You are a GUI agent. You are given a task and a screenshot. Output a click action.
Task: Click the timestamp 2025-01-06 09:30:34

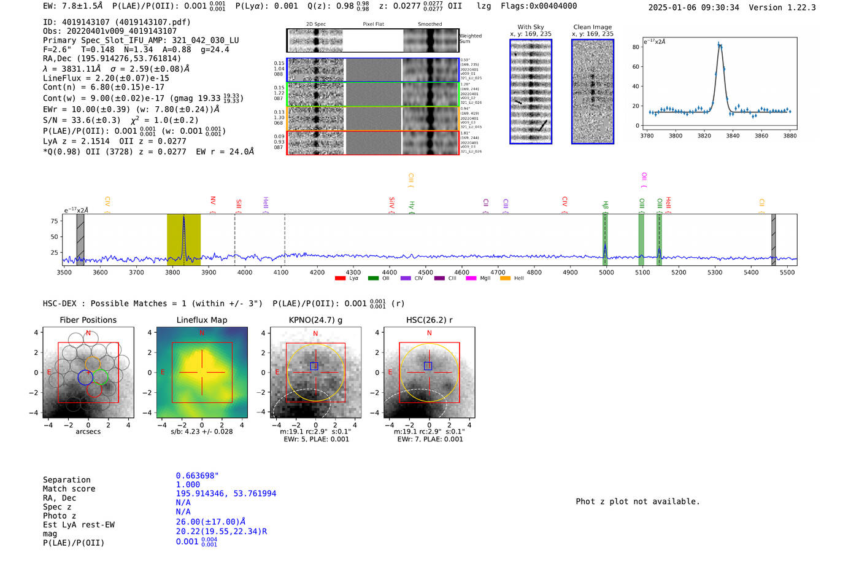pos(693,7)
